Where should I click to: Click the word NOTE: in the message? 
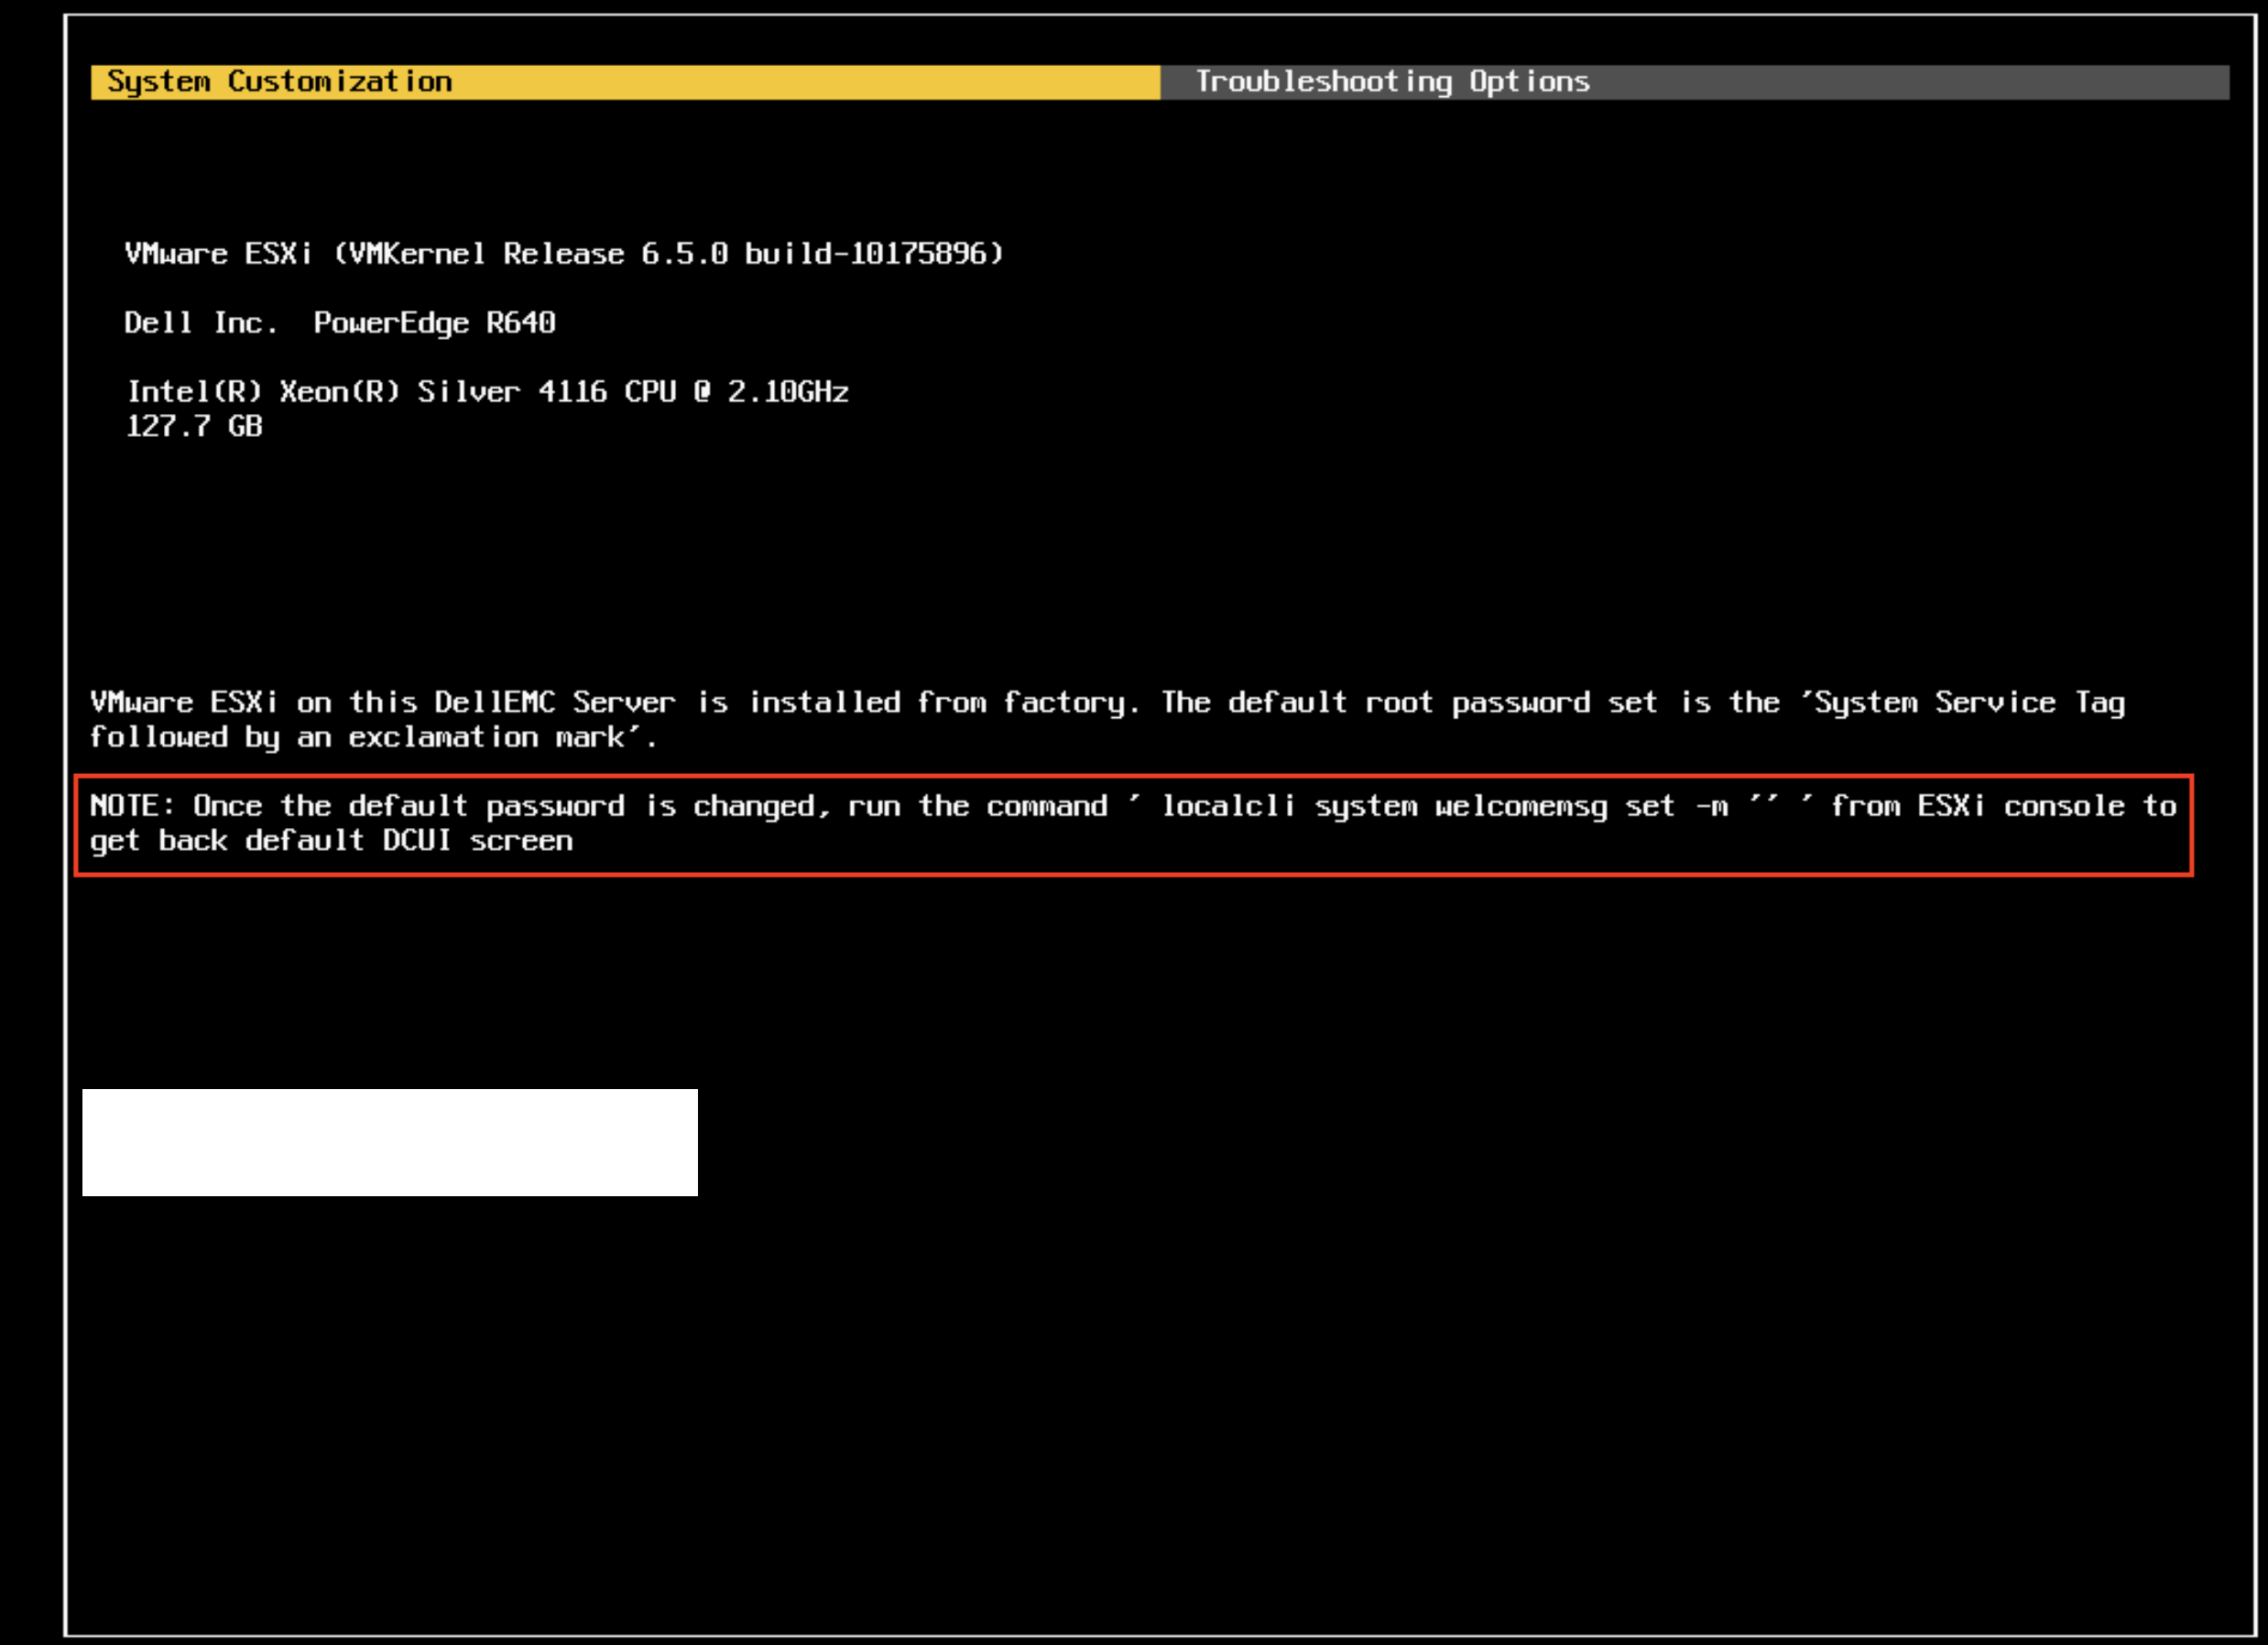click(131, 806)
